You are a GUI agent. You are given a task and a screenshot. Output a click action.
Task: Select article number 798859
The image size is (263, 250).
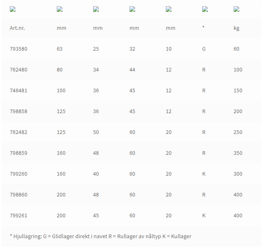coord(18,153)
